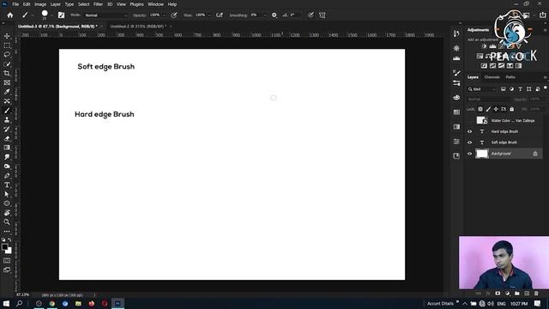Switch to the Channels tab
This screenshot has height=309, width=549.
point(492,77)
